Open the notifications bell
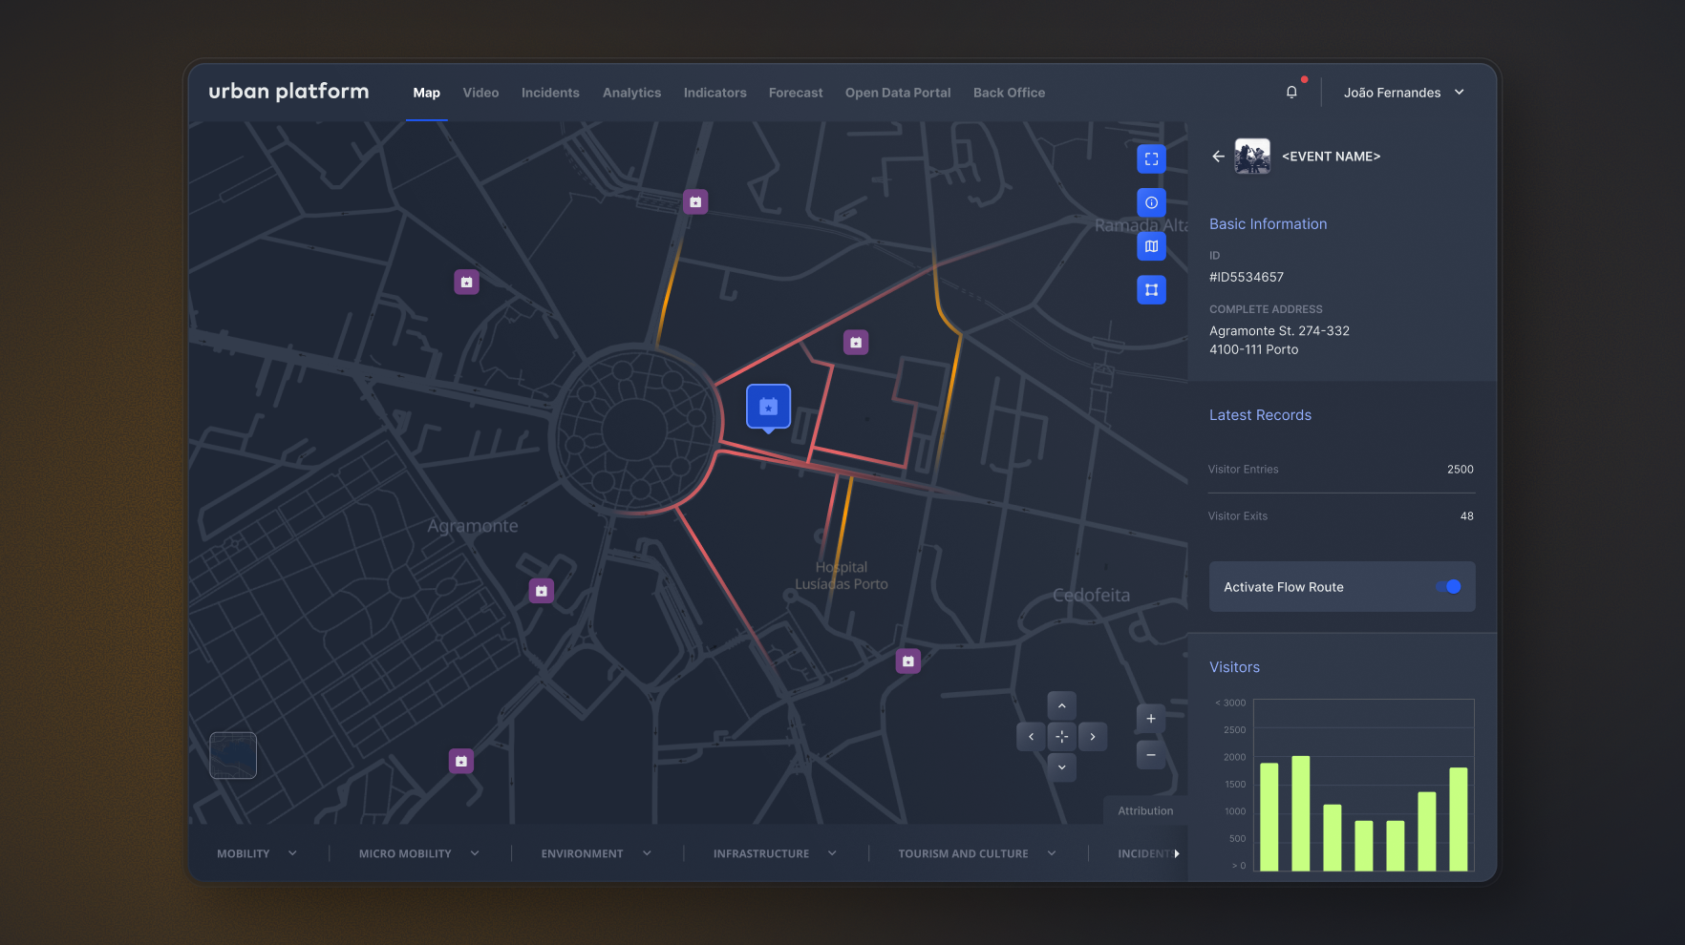Viewport: 1685px width, 945px height. [x=1291, y=93]
